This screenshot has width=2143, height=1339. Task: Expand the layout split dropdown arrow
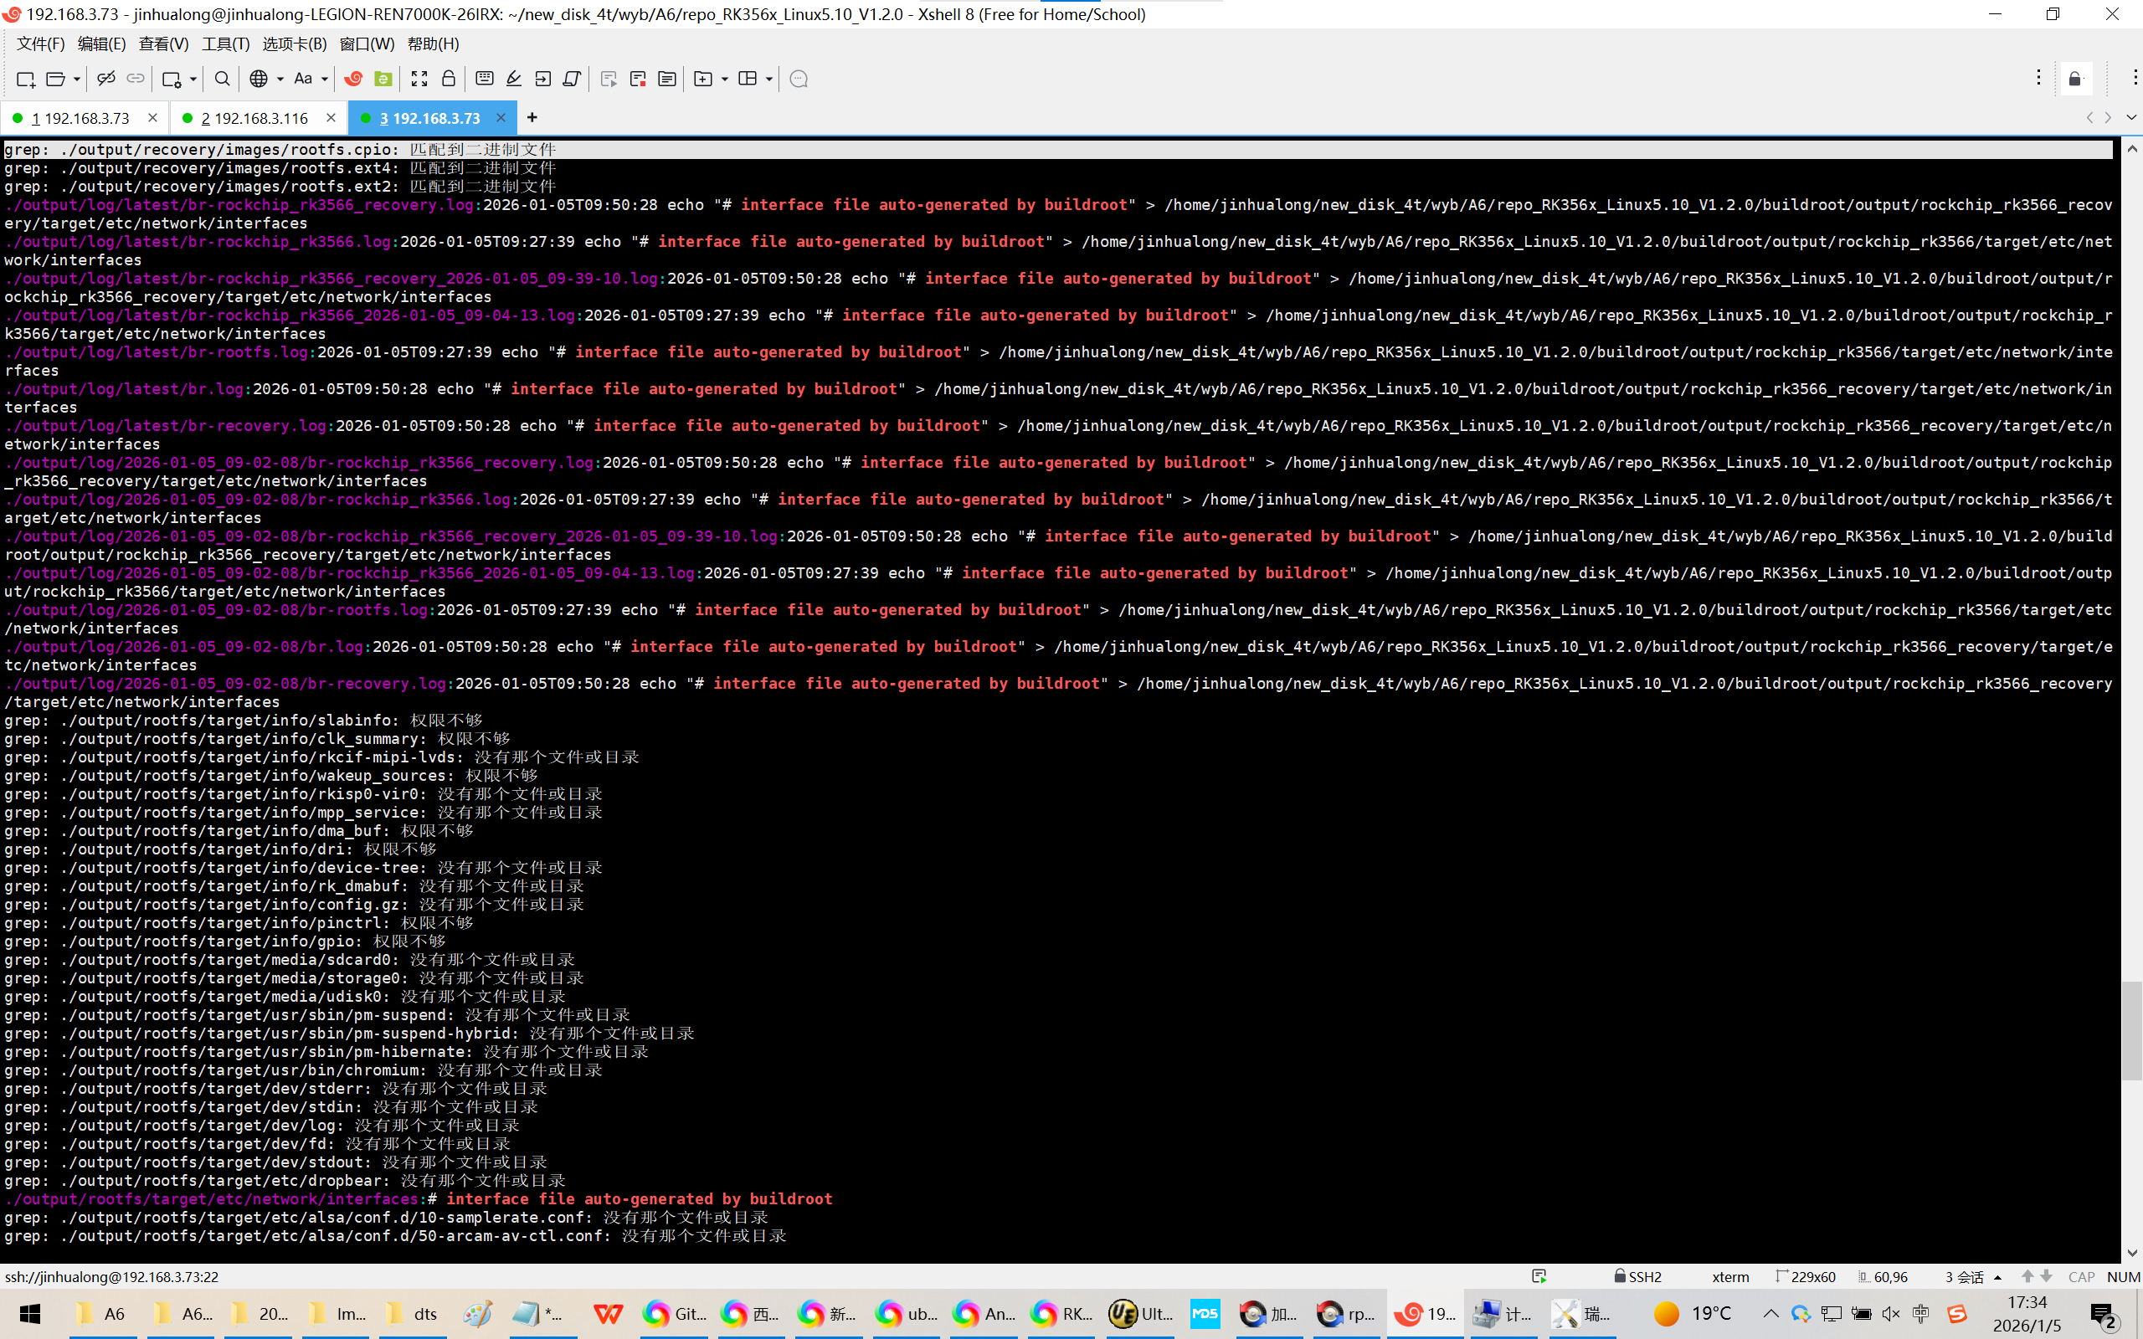click(768, 79)
